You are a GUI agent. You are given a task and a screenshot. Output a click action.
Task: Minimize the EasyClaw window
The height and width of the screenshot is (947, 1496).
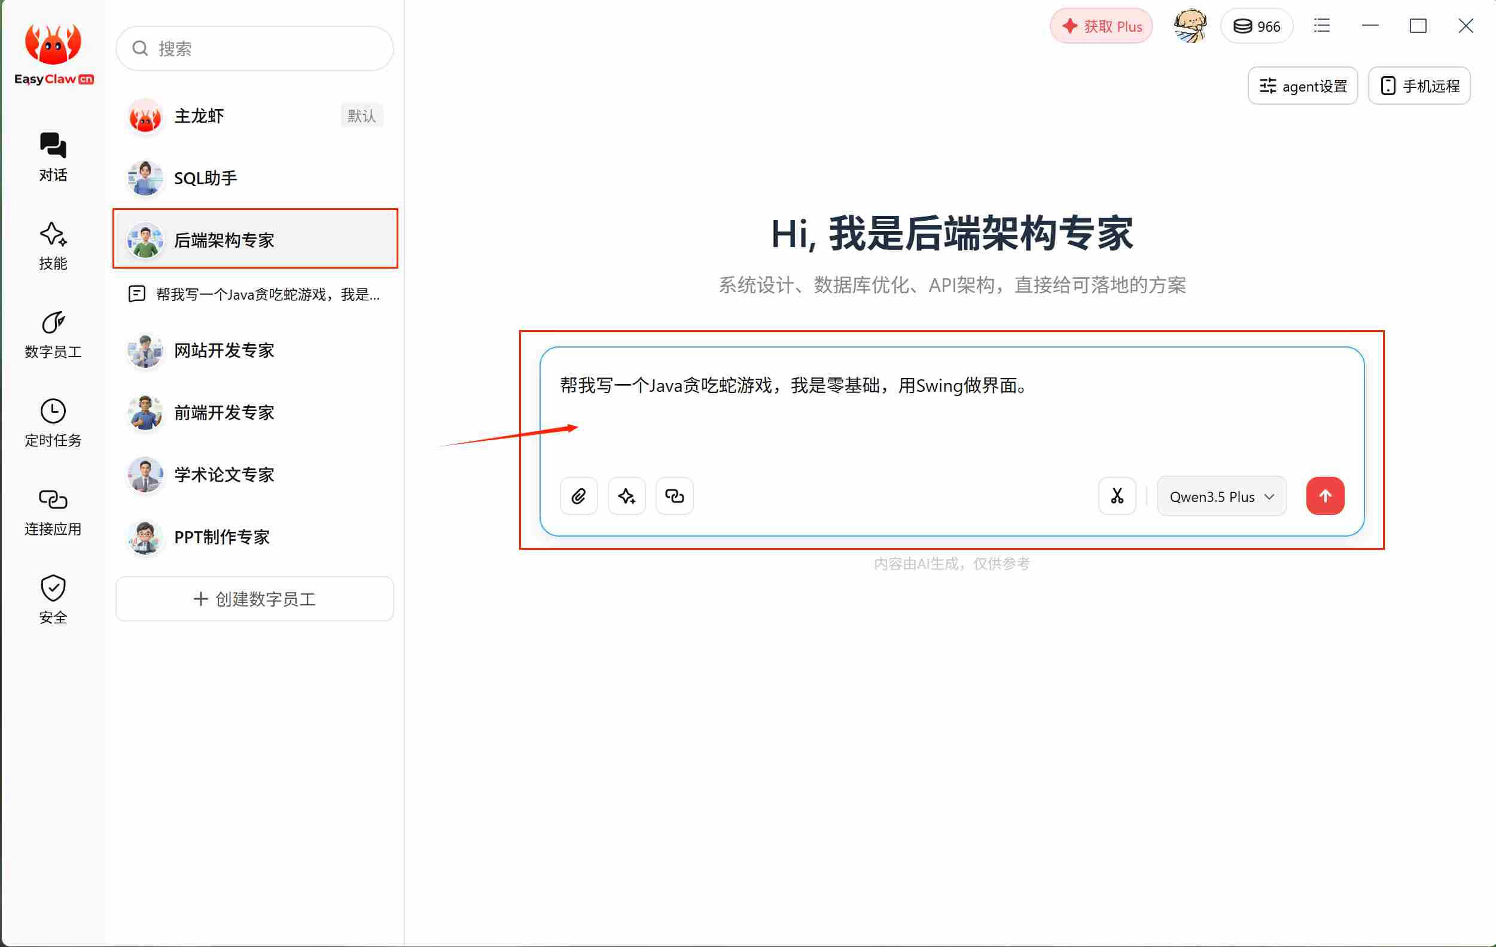1370,26
